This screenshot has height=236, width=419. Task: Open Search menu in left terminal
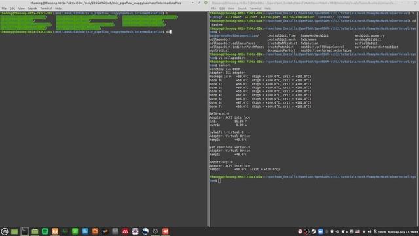tap(32, 9)
